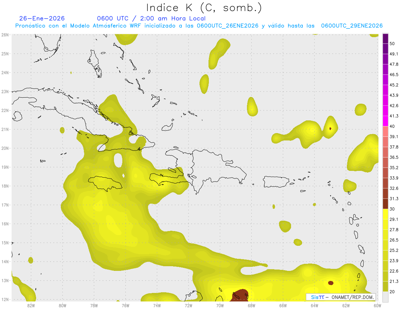Click the color bar value 43.9
401x310 pixels.
click(x=394, y=95)
